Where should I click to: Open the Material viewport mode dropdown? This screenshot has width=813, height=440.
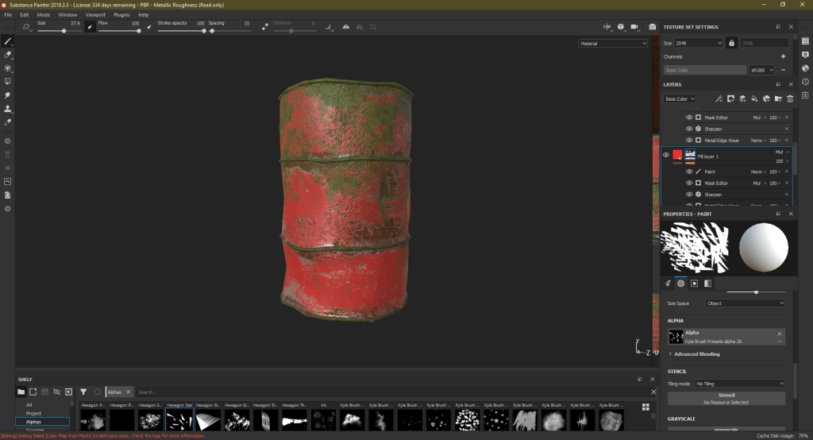coord(612,43)
